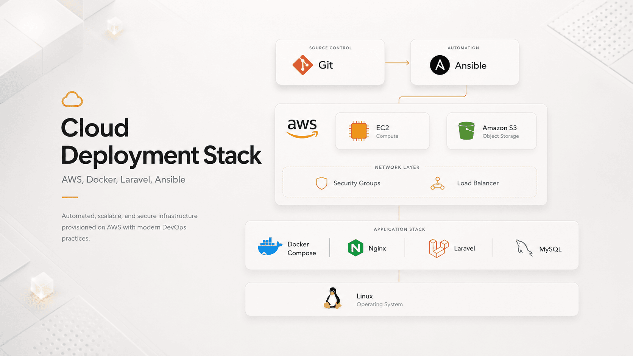633x356 pixels.
Task: Click the "Nginx" label
Action: click(377, 249)
